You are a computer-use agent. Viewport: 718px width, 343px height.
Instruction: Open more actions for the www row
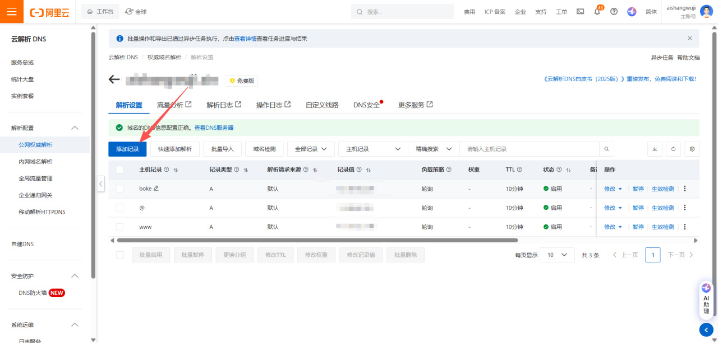pyautogui.click(x=685, y=227)
